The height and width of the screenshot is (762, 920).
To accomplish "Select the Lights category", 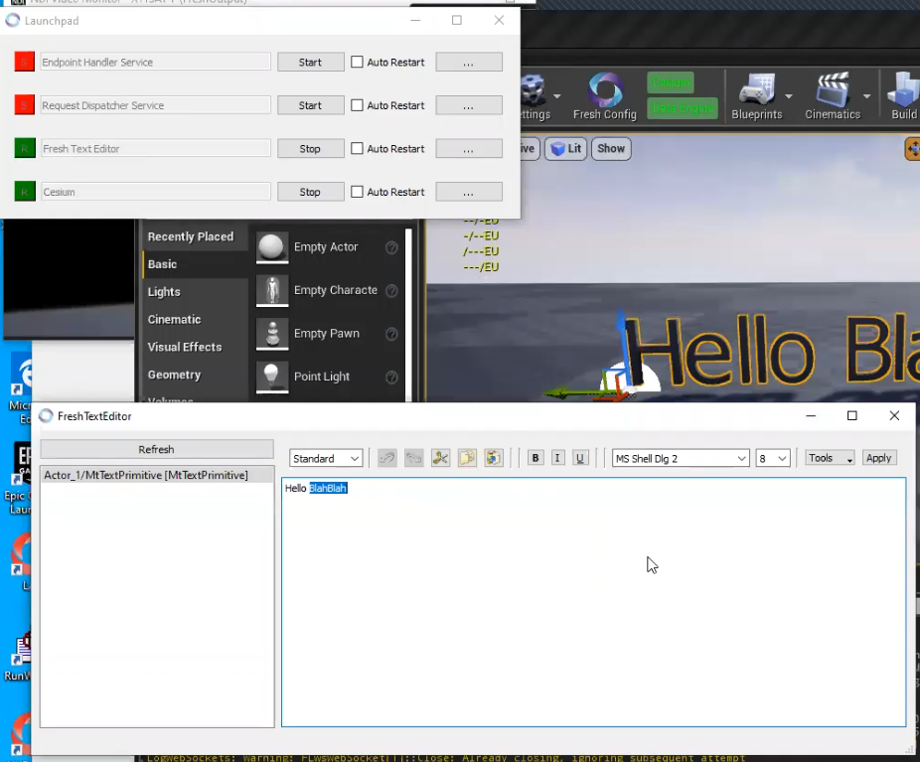I will [x=195, y=292].
